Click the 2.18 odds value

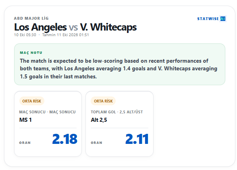[x=64, y=139]
